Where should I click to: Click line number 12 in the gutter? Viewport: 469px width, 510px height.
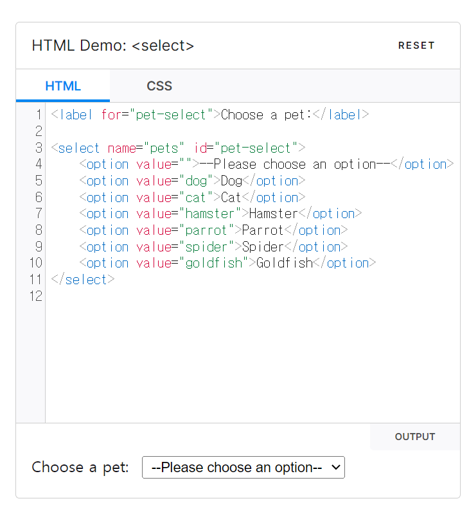point(35,296)
